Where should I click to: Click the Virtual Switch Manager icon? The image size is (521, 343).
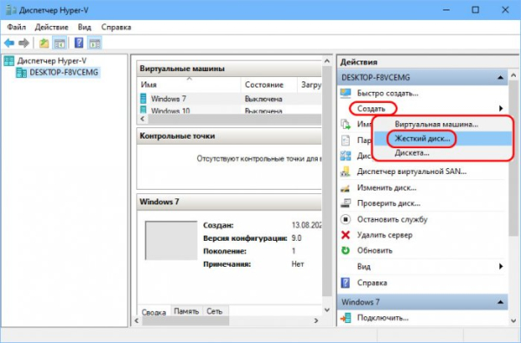click(346, 155)
